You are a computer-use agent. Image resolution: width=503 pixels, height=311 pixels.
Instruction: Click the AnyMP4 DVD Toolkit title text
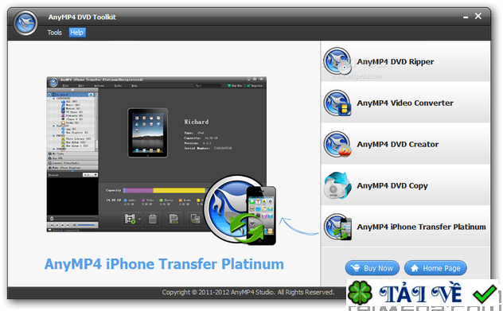[82, 17]
